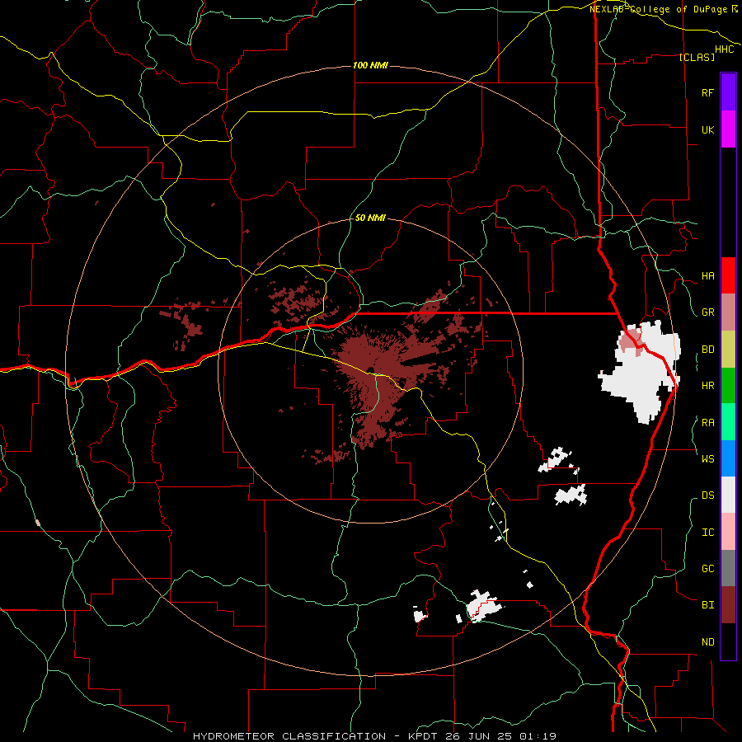
Task: Click the BD legend label
Action: pyautogui.click(x=707, y=350)
